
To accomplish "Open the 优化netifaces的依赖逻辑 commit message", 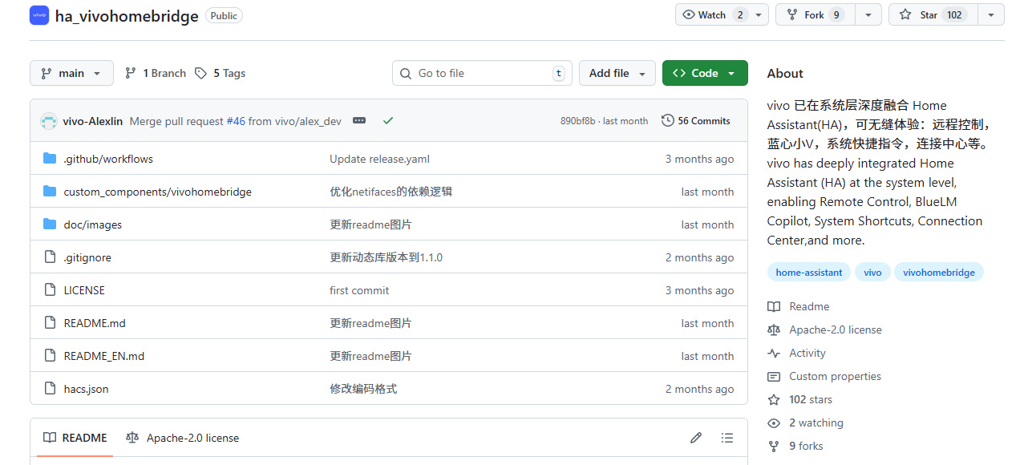I will (391, 192).
